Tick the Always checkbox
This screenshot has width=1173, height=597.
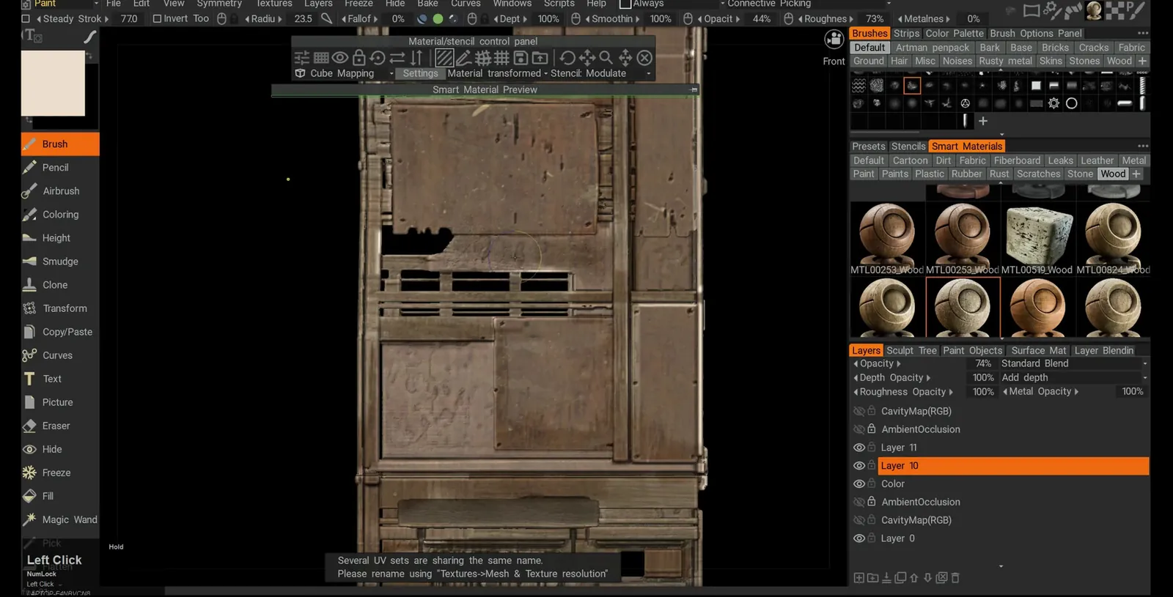tap(625, 4)
